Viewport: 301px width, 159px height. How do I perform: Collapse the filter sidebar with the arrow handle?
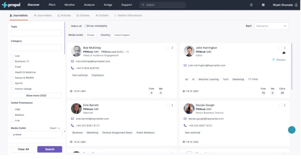coord(64,131)
